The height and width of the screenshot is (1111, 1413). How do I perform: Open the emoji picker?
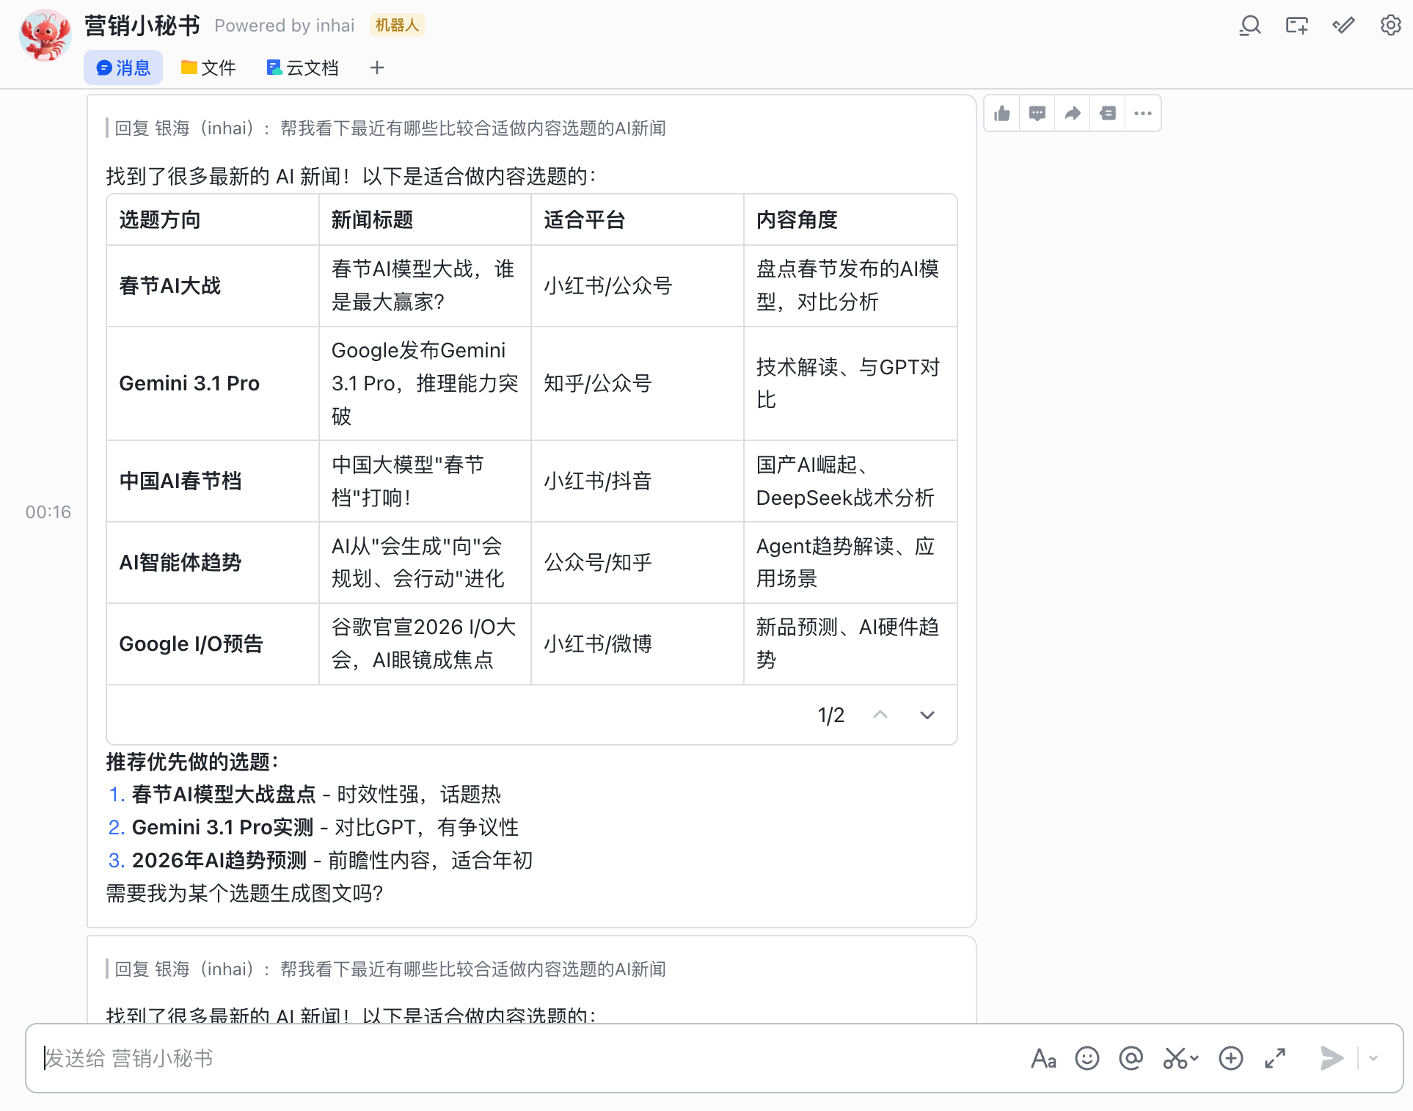pyautogui.click(x=1087, y=1058)
